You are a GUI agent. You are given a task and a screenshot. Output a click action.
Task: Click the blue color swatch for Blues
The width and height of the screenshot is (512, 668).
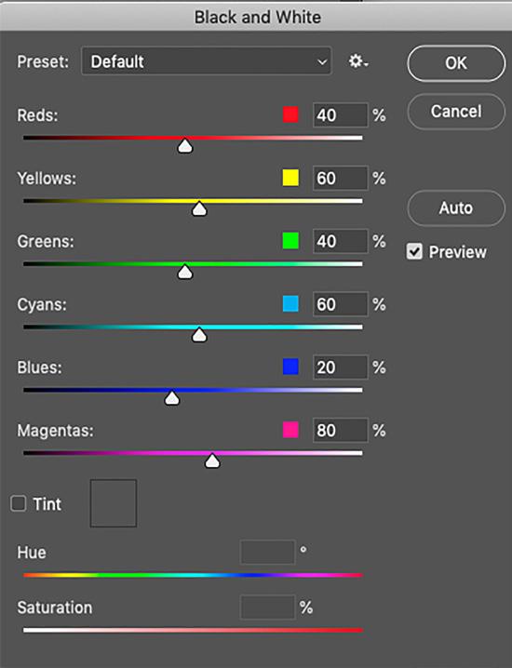(x=290, y=367)
